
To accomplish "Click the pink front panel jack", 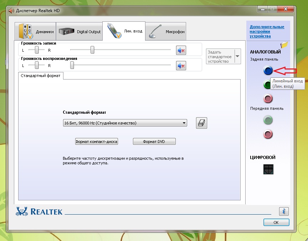I will point(268,134).
